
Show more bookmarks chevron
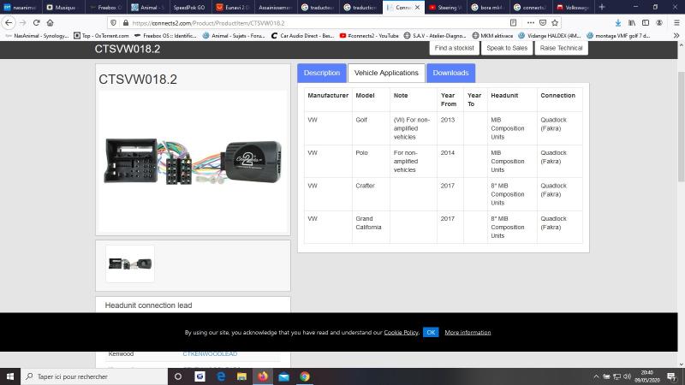[x=676, y=35]
